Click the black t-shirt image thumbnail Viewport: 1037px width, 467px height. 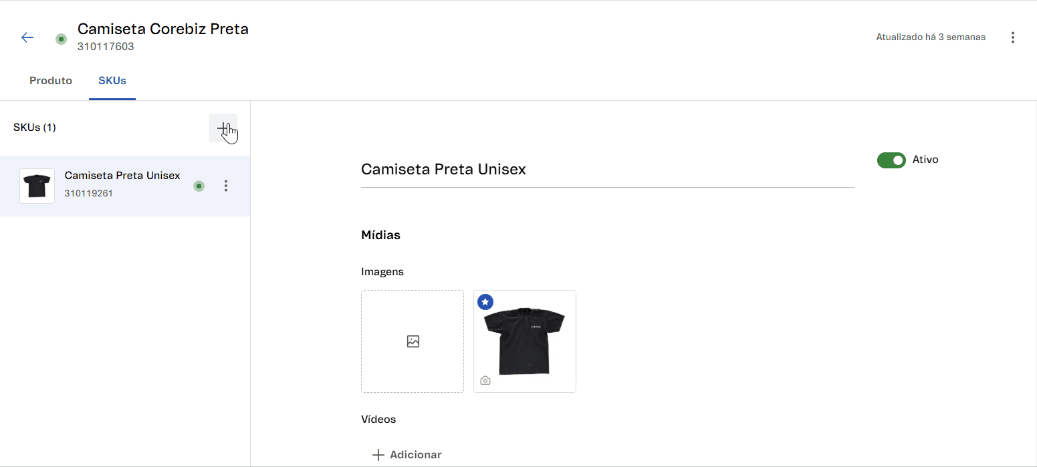[x=525, y=341]
